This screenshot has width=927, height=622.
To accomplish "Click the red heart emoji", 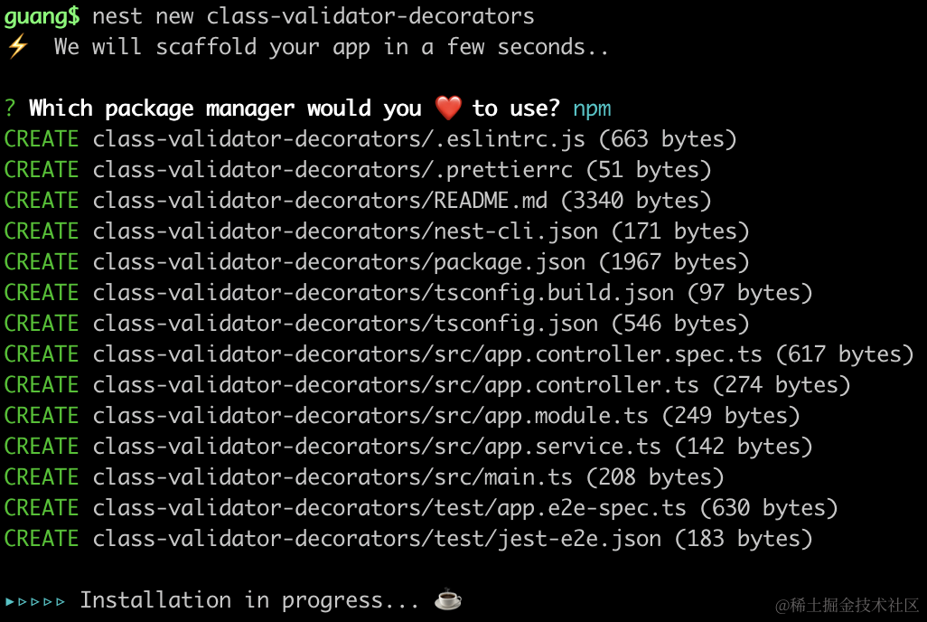I will (x=448, y=108).
